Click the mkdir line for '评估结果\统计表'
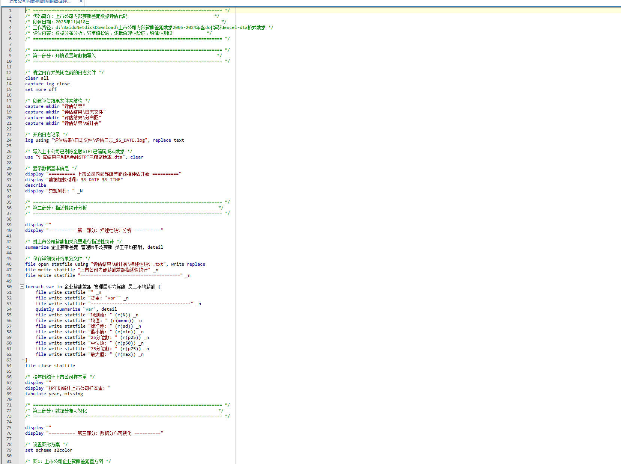621x464 pixels. tap(63, 123)
